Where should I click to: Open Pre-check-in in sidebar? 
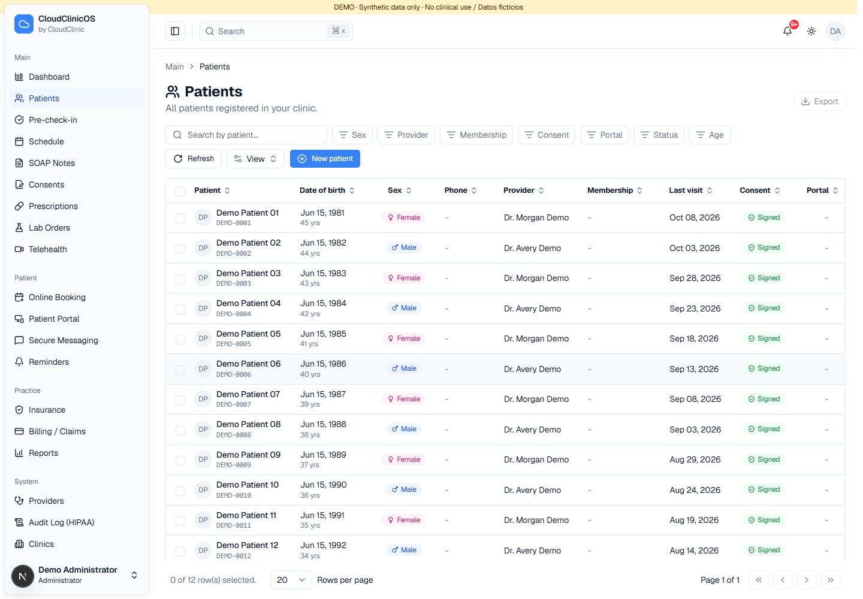[77, 120]
